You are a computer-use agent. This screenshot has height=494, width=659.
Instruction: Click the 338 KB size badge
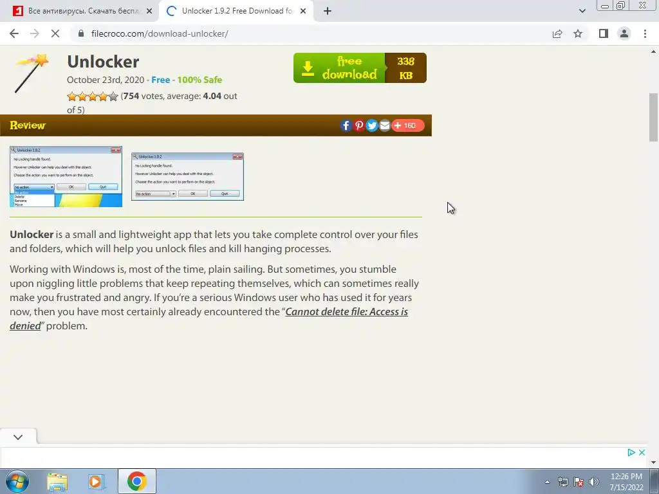point(405,68)
